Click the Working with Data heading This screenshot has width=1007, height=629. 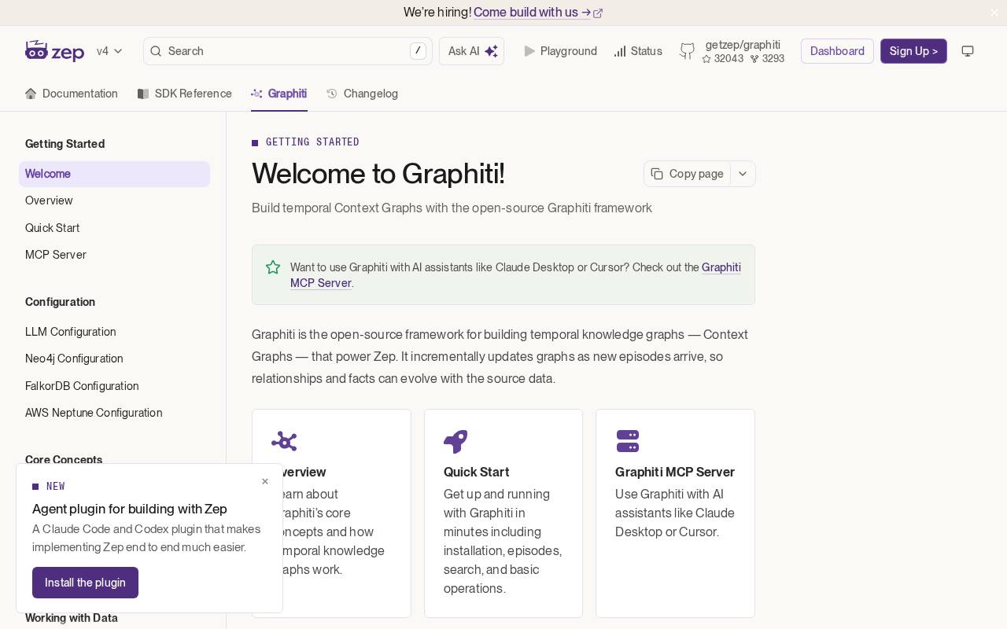point(72,618)
